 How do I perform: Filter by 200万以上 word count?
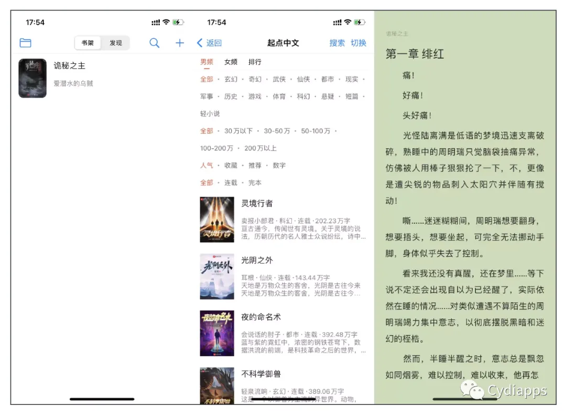coord(260,148)
